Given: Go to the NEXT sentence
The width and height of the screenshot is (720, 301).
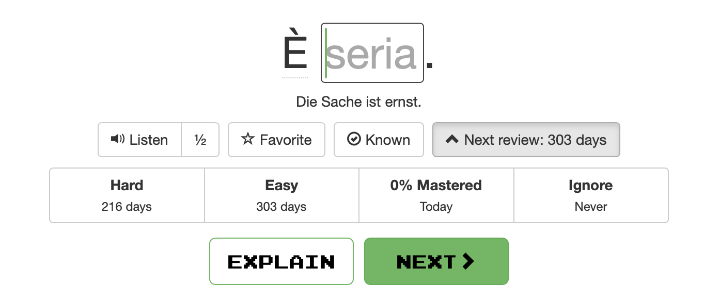Looking at the screenshot, I should 436,261.
